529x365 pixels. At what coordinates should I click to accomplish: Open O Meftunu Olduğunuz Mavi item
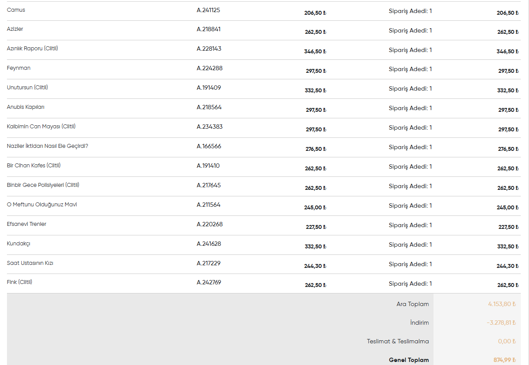point(42,205)
